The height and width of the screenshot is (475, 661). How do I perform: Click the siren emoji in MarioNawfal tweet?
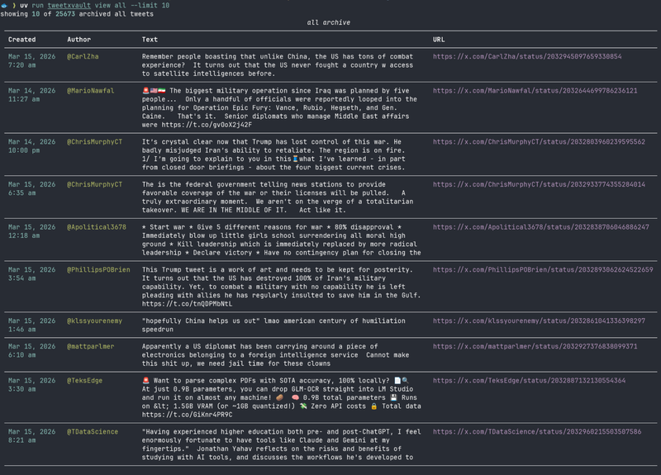click(x=145, y=91)
